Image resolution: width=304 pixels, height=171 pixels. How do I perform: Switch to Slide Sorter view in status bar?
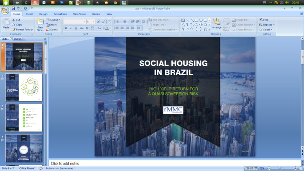251,168
